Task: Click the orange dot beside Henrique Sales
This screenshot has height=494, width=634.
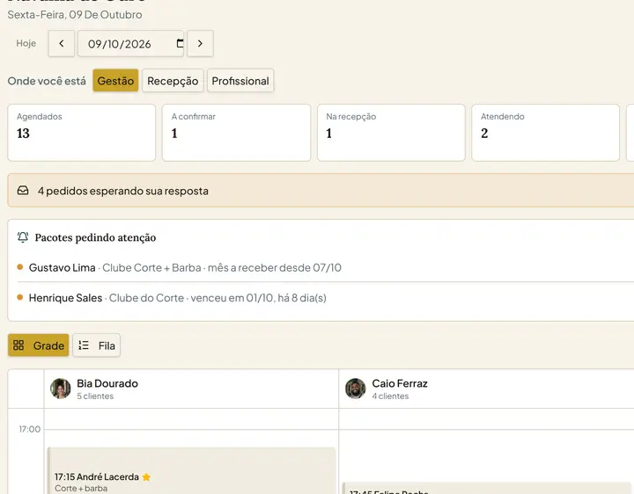Action: (19, 297)
